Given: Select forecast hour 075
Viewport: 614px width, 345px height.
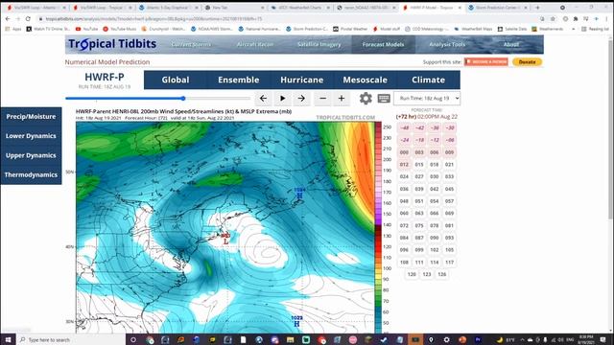Looking at the screenshot, I should tap(419, 225).
